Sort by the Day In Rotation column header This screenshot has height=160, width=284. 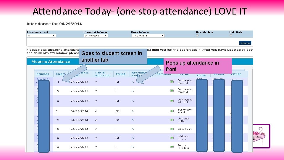[x=102, y=74]
